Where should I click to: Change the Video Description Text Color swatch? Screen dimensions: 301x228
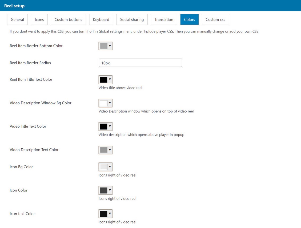103,150
